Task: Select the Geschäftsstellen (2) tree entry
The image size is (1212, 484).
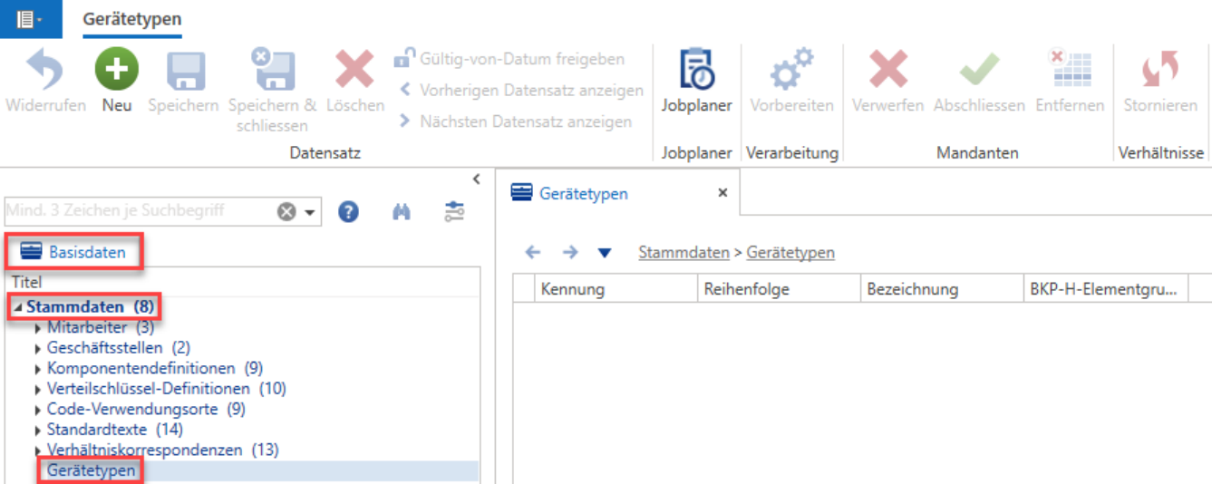Action: pyautogui.click(x=119, y=347)
